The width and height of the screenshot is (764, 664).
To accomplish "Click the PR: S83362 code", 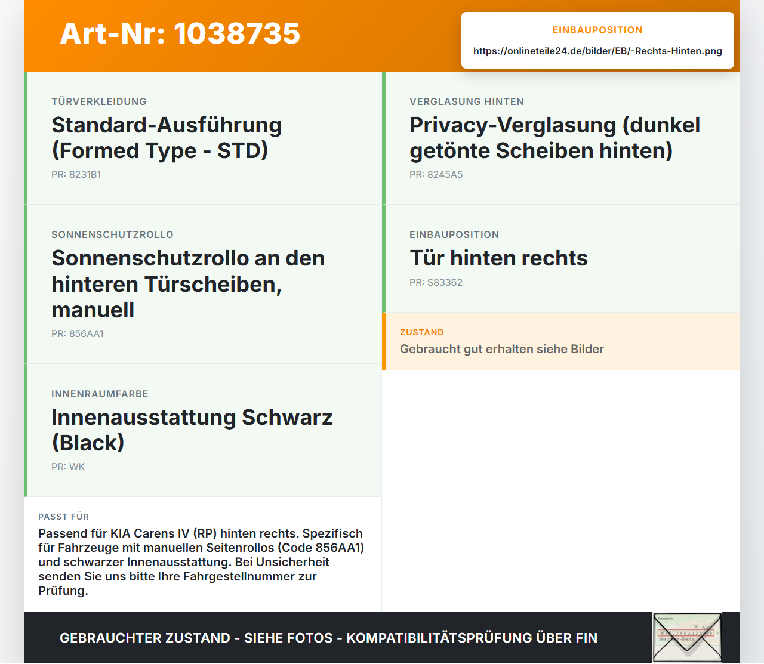I will (436, 282).
